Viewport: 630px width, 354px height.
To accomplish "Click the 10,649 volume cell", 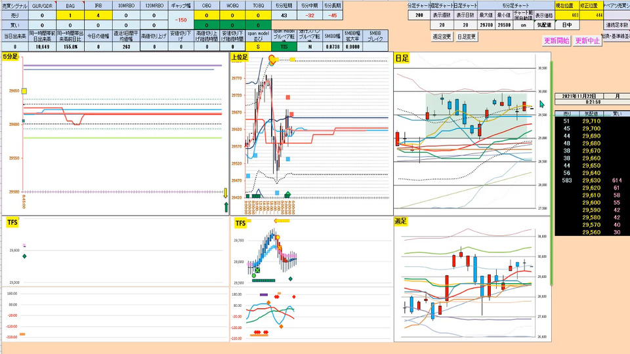I will (42, 47).
